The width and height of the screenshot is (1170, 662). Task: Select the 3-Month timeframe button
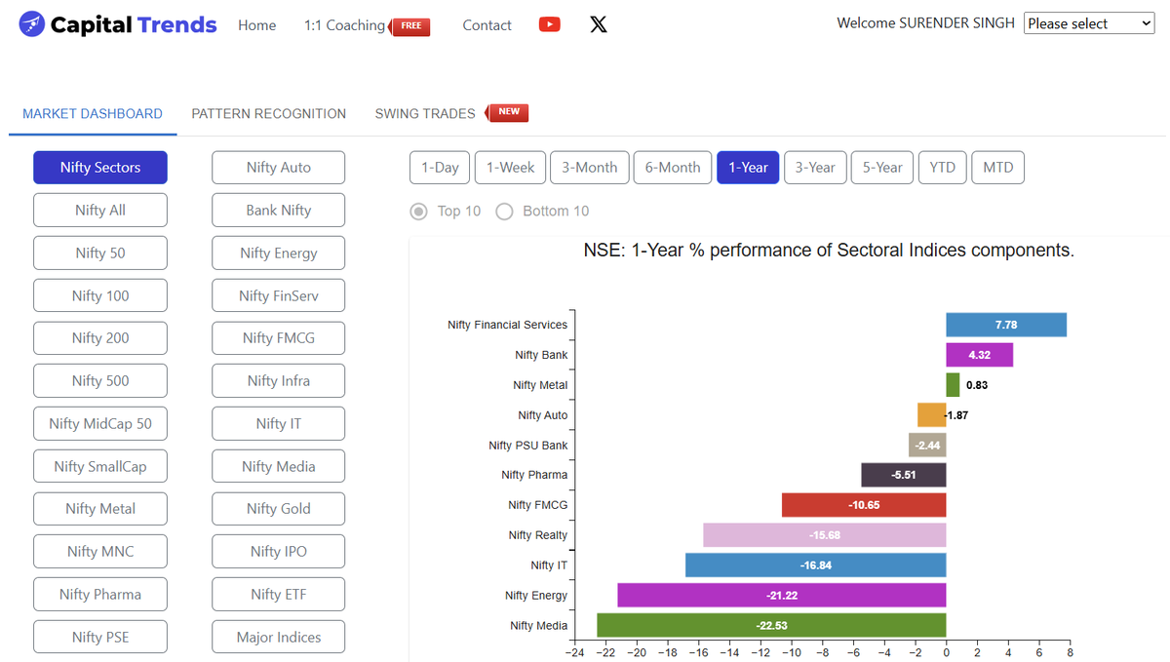(x=589, y=168)
